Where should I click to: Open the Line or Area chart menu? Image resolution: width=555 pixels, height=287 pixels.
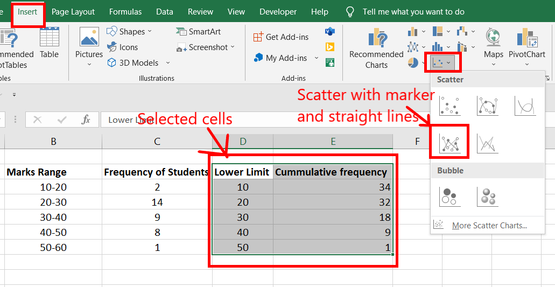coord(416,47)
